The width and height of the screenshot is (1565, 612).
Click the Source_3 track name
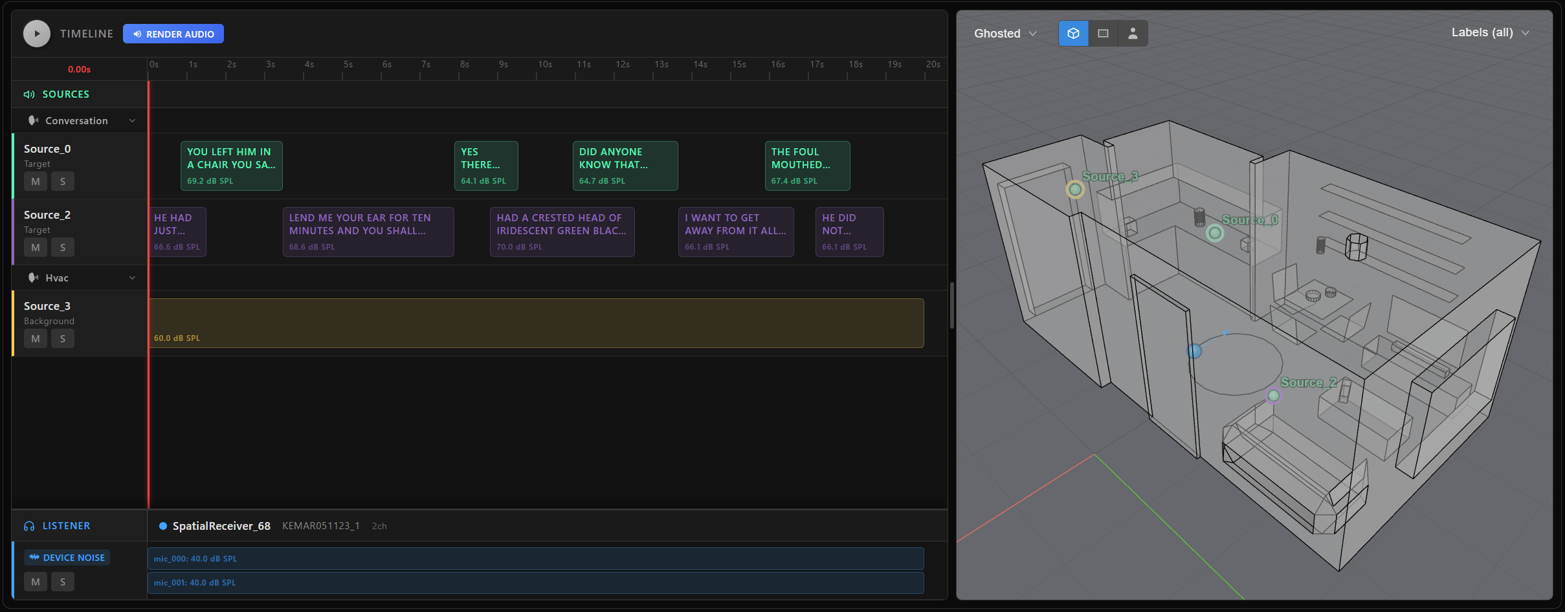coord(47,306)
